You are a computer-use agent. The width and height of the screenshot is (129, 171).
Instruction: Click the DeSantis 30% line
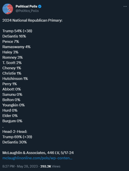point(15,142)
